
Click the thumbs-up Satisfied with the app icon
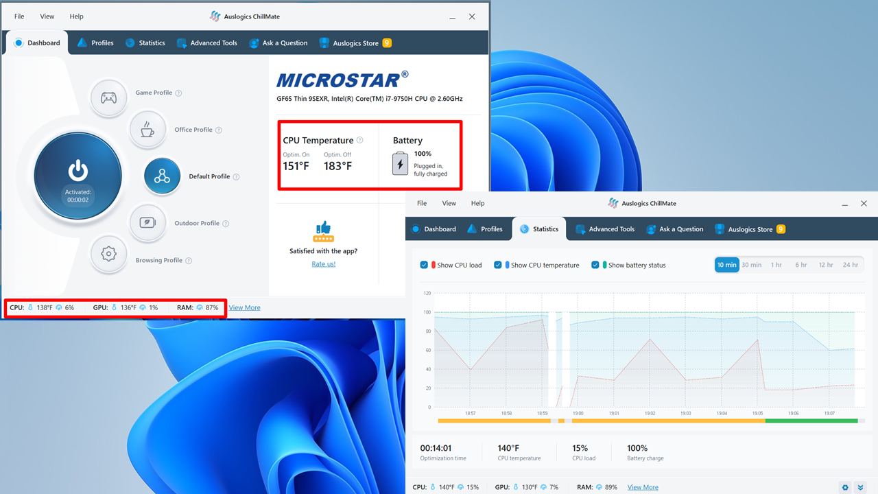click(x=323, y=232)
